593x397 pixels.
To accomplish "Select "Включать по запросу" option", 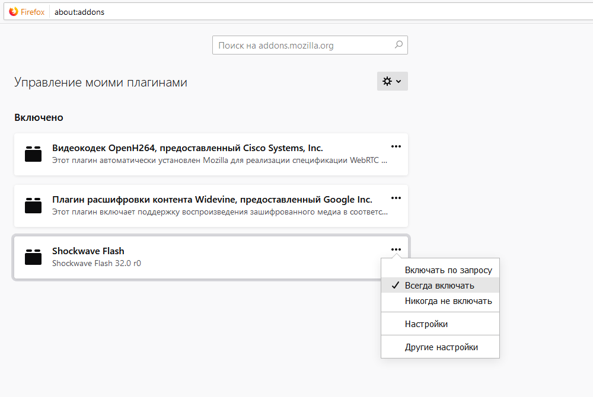I will pyautogui.click(x=448, y=270).
